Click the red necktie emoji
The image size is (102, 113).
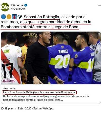[14, 17]
